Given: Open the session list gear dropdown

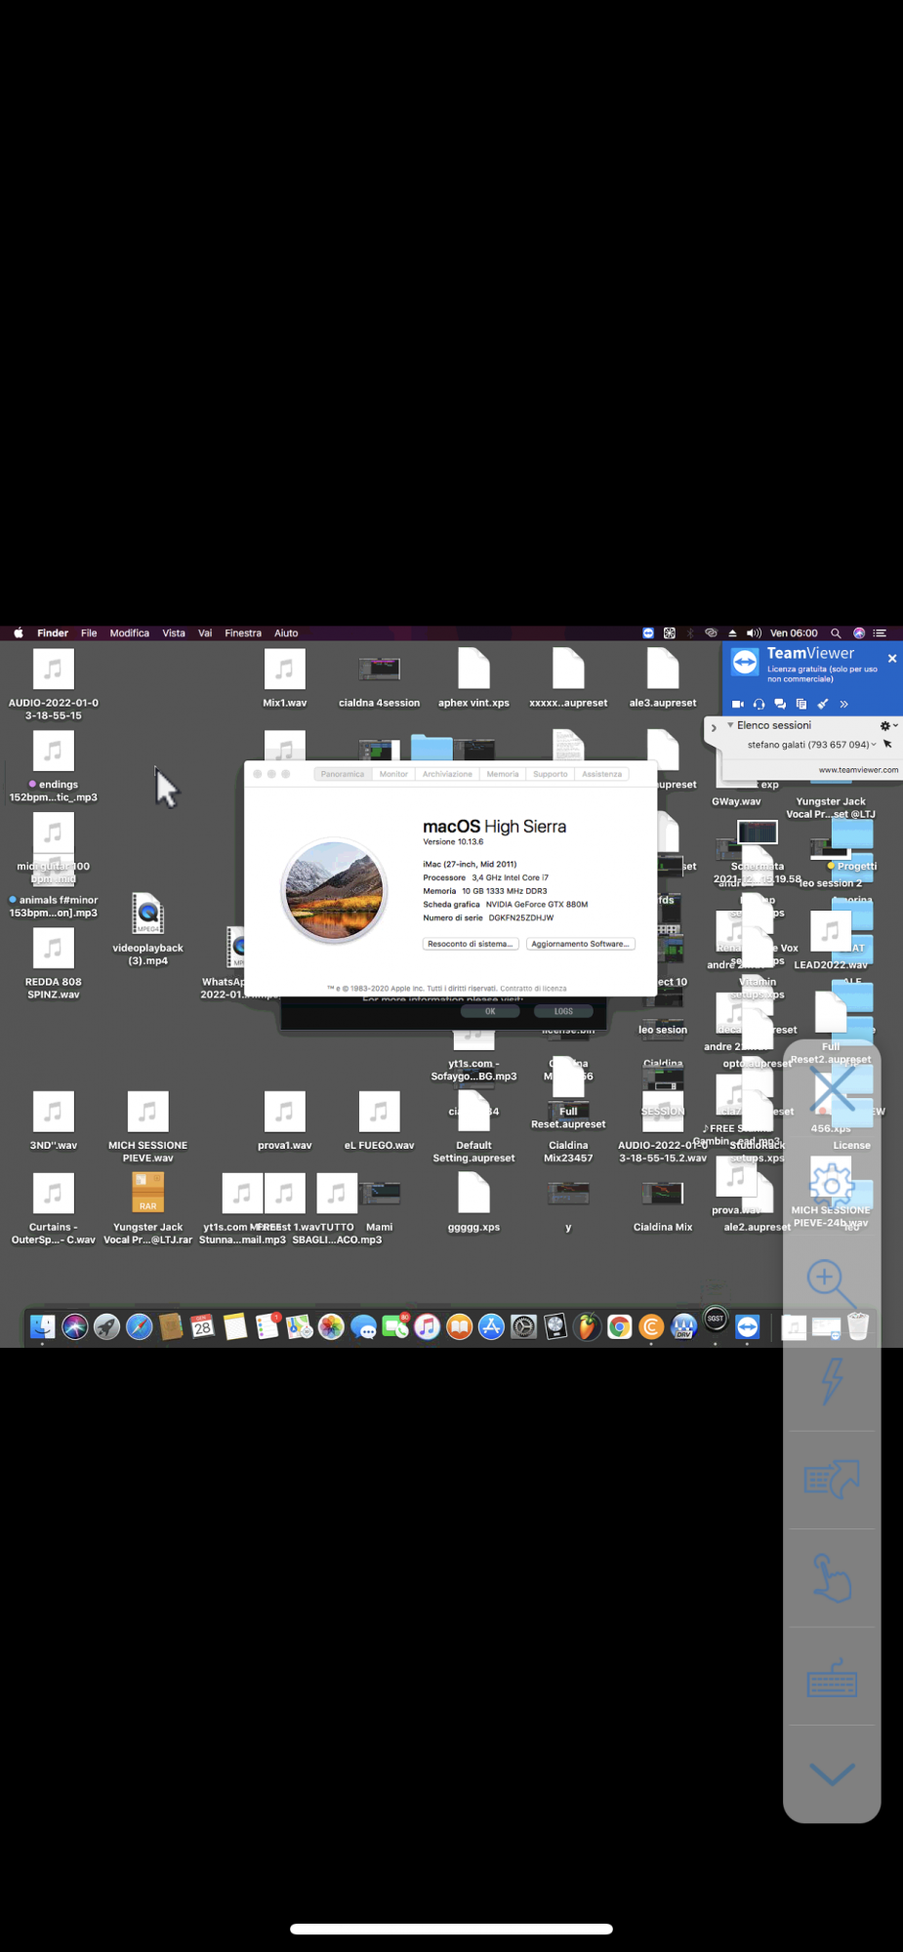Looking at the screenshot, I should (888, 726).
